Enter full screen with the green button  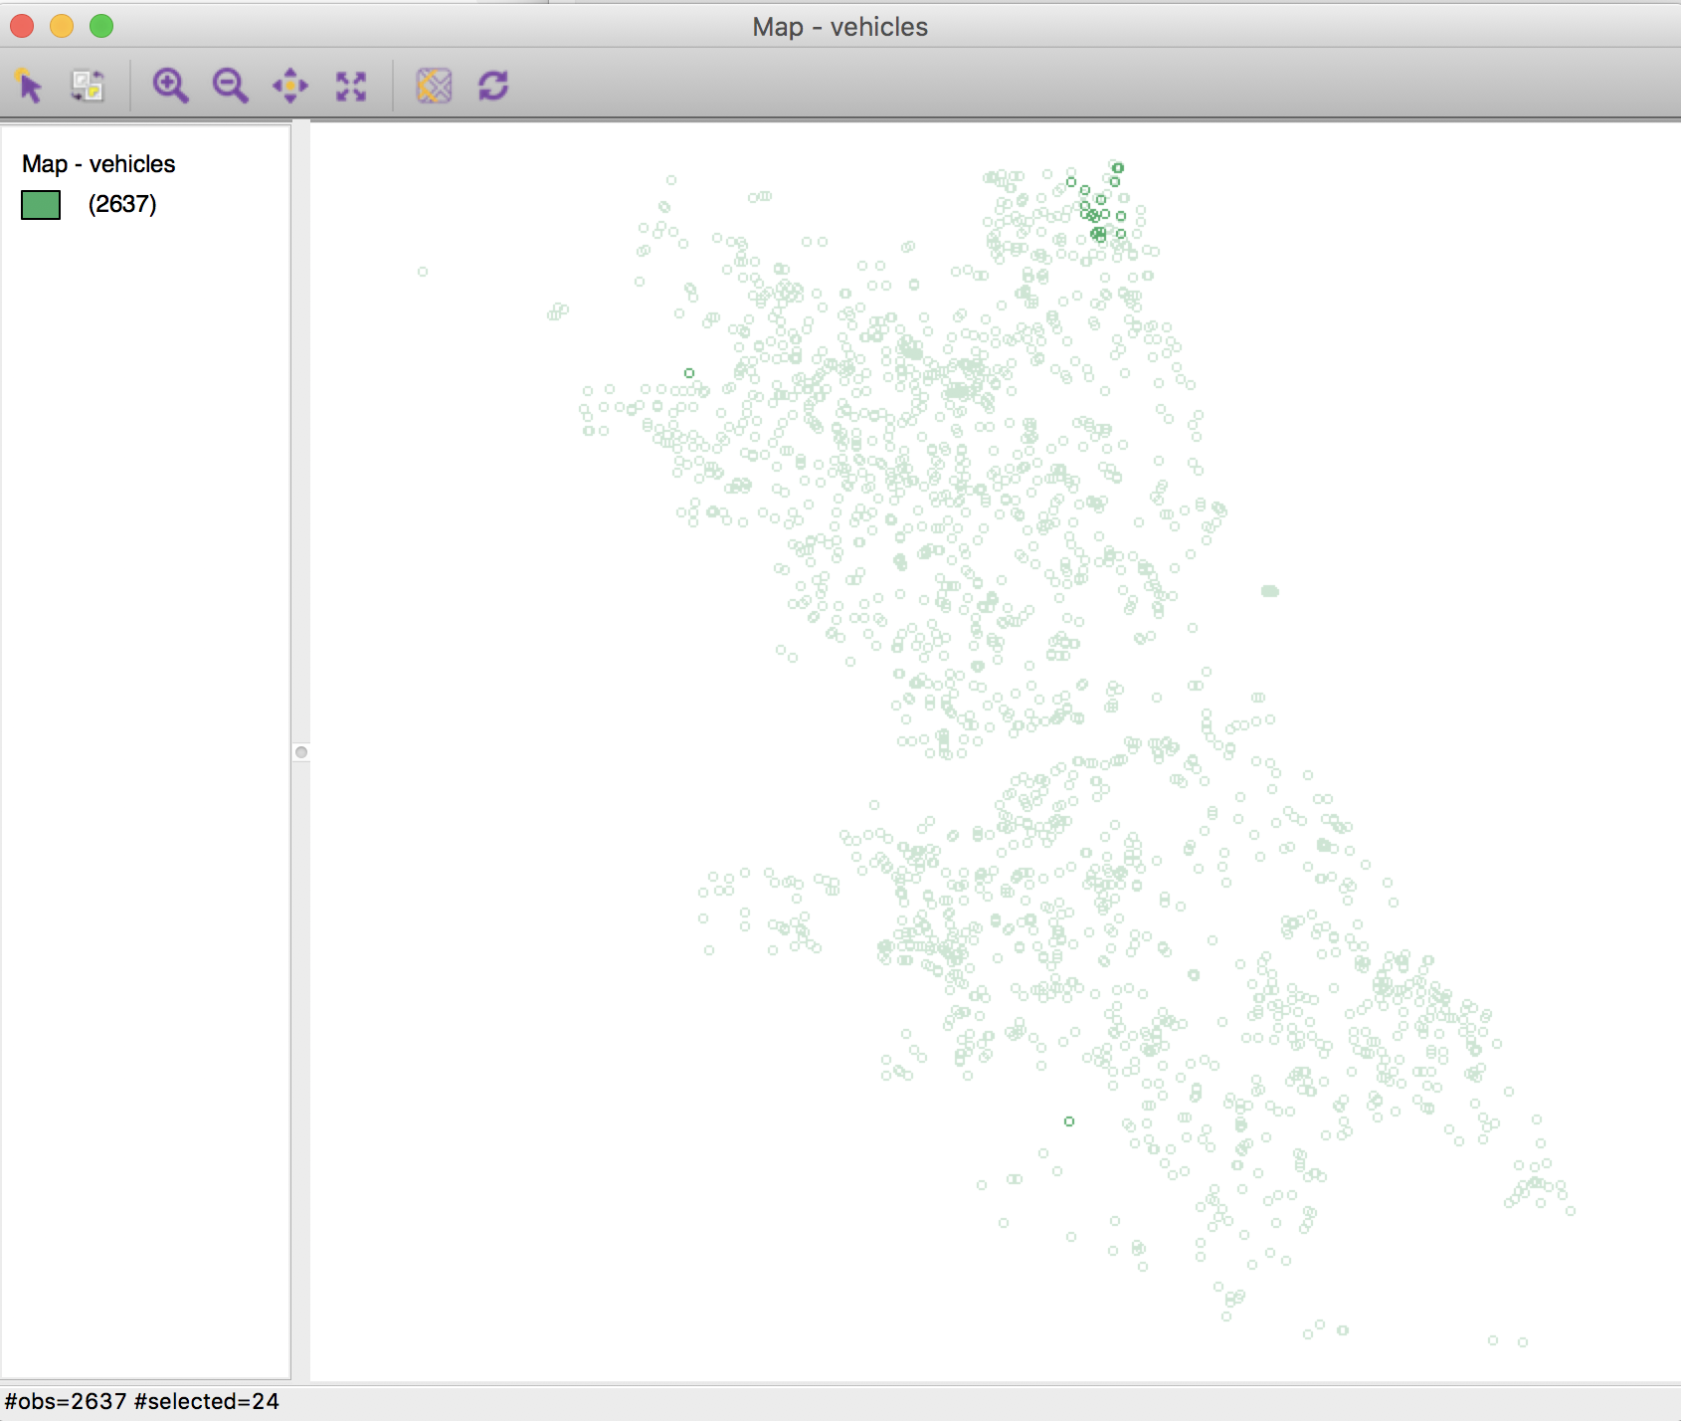point(99,27)
